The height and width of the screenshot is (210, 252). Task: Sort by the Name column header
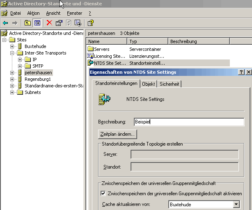point(107,41)
